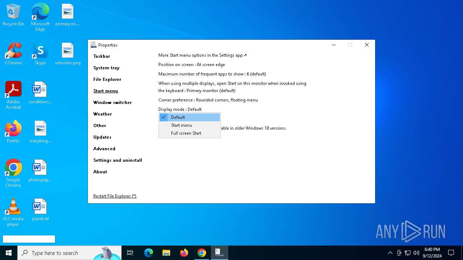463x260 pixels.
Task: Switch to the File Explorer section
Action: point(107,79)
